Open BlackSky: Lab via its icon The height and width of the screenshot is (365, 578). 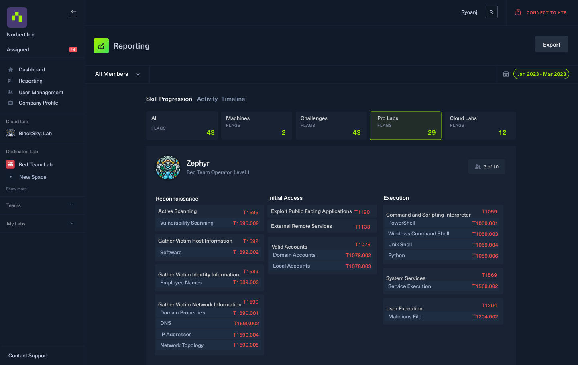(x=10, y=134)
